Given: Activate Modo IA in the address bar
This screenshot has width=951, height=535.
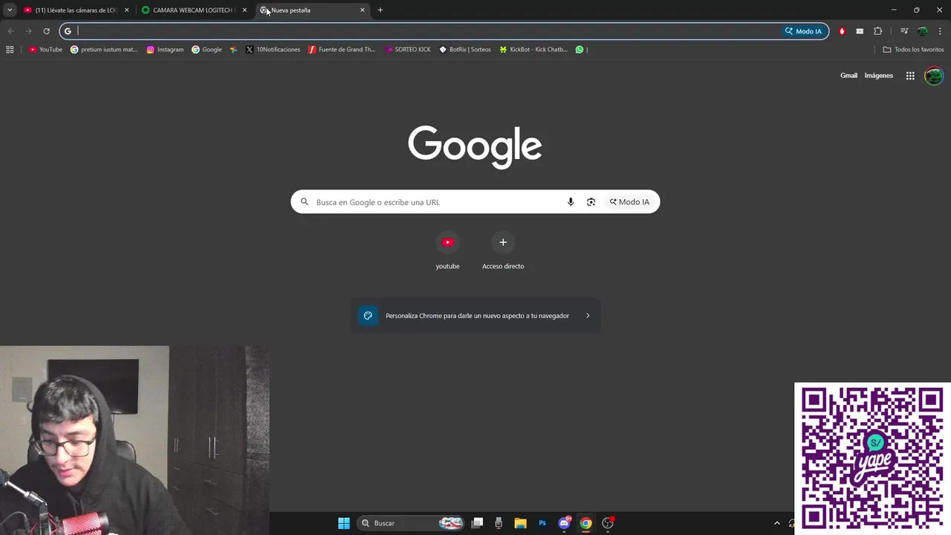Looking at the screenshot, I should pos(803,31).
